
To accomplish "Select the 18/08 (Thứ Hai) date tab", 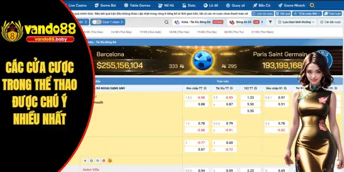I will click(x=179, y=32).
